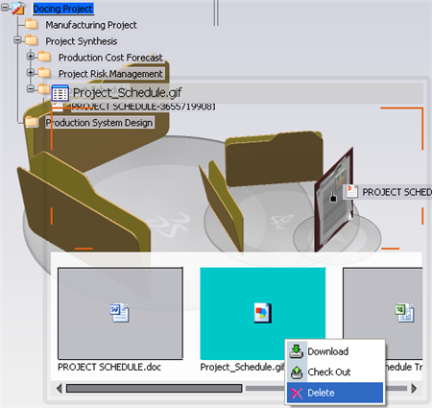Click the GIF image icon in cyan thumbnail
Screen dimensions: 432x408
pos(263,313)
